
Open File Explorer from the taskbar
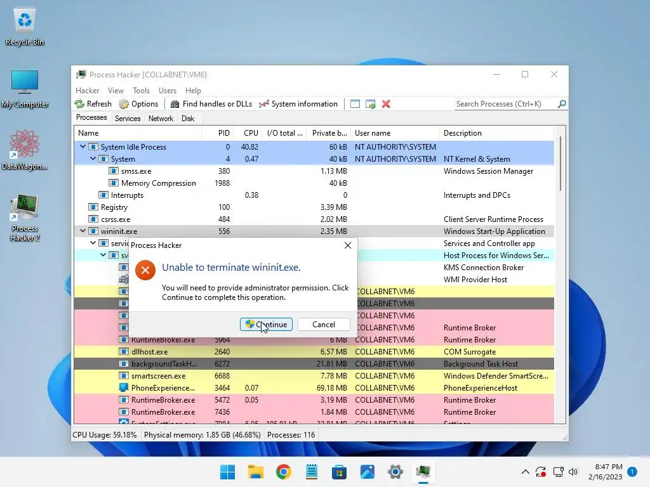point(255,472)
